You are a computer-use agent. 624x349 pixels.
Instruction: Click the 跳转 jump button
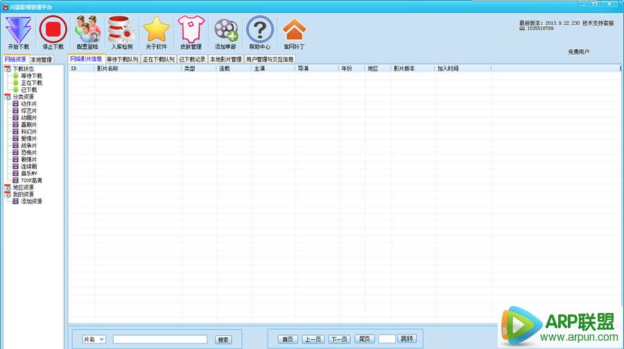click(408, 339)
